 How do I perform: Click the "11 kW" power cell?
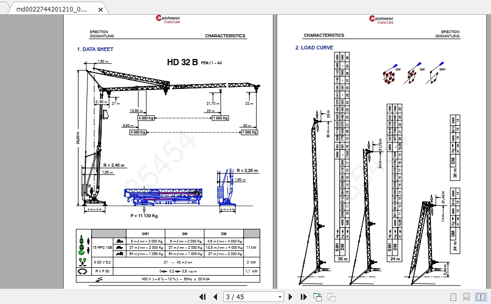251,247
